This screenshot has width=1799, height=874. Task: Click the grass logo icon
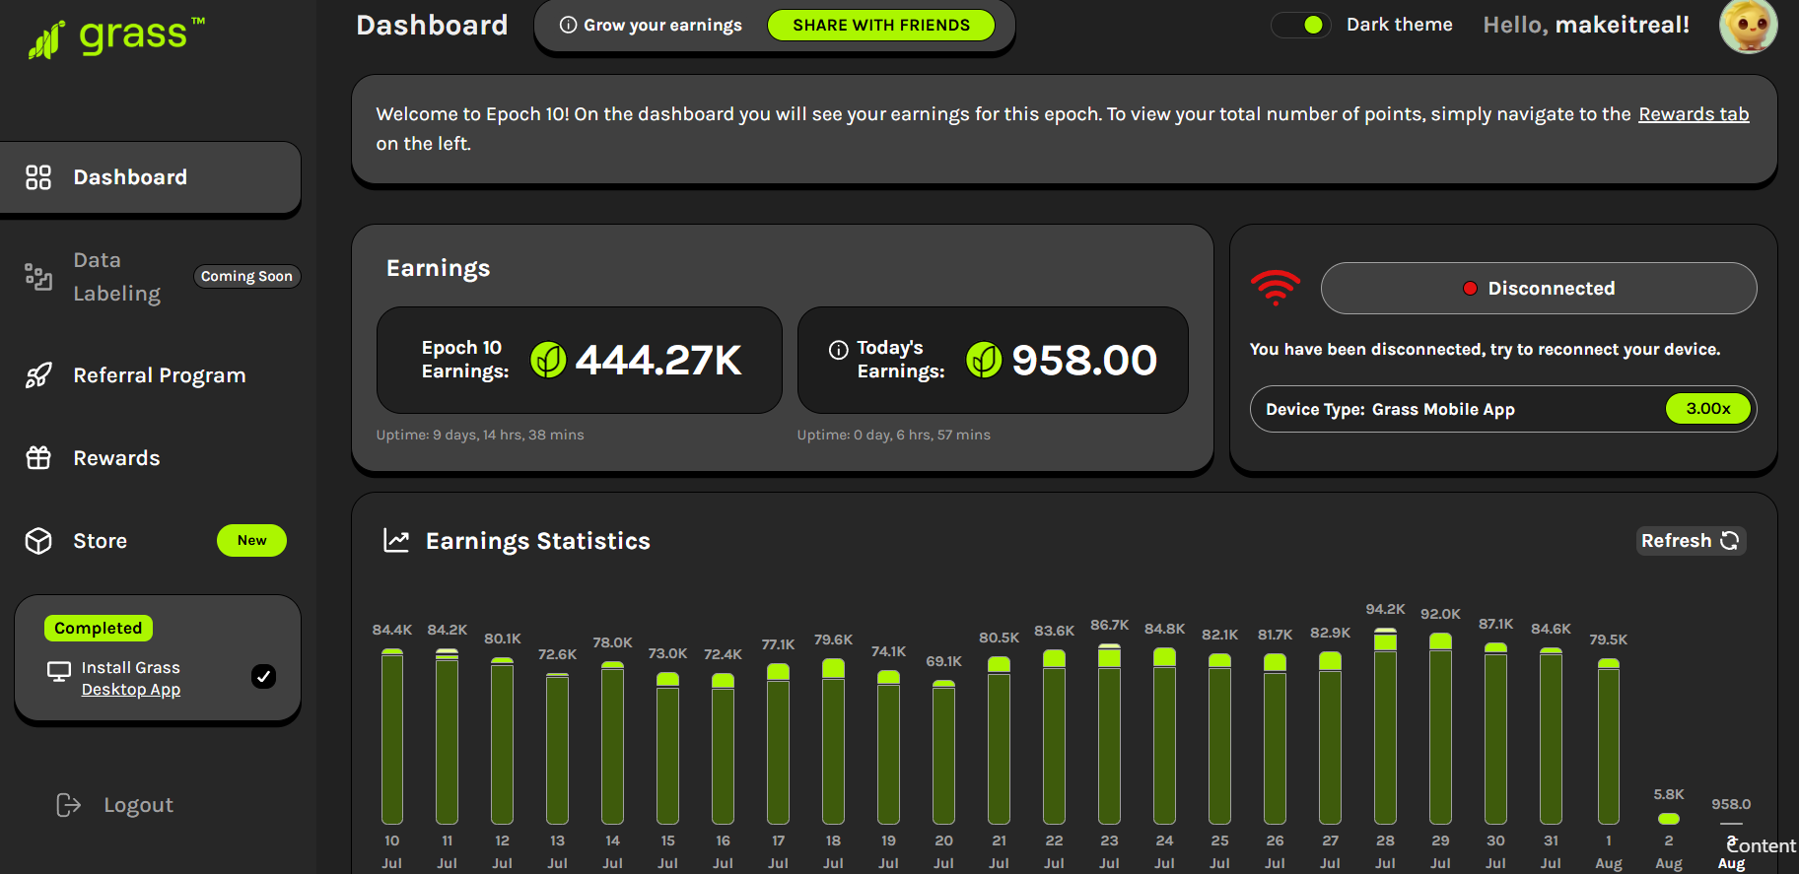pyautogui.click(x=46, y=40)
